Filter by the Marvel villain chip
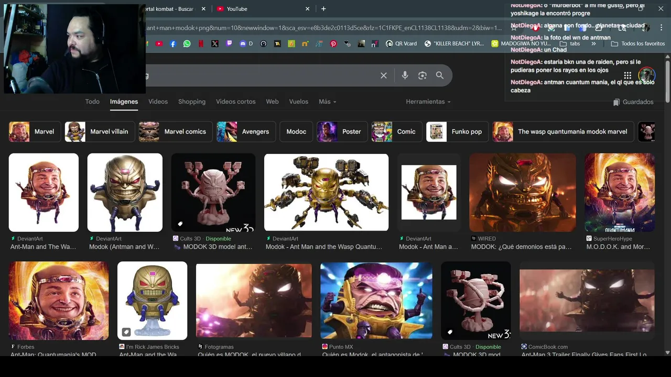 point(100,132)
